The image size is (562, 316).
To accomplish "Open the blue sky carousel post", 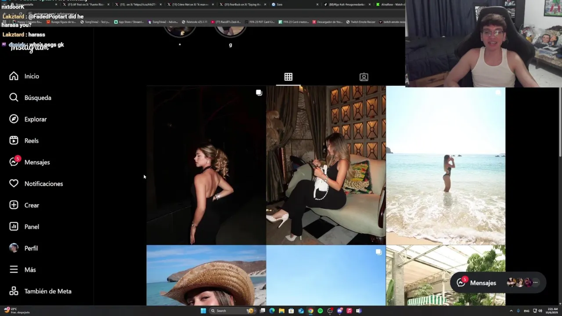I will pos(326,276).
